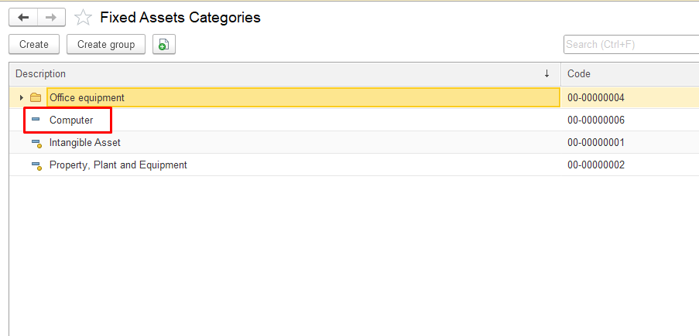Click the create-by-copying icon button
The image size is (699, 336).
[x=163, y=45]
